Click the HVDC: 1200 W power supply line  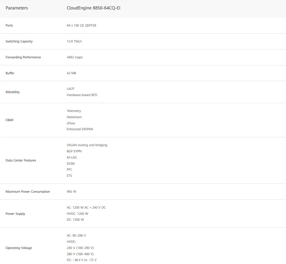(x=77, y=214)
